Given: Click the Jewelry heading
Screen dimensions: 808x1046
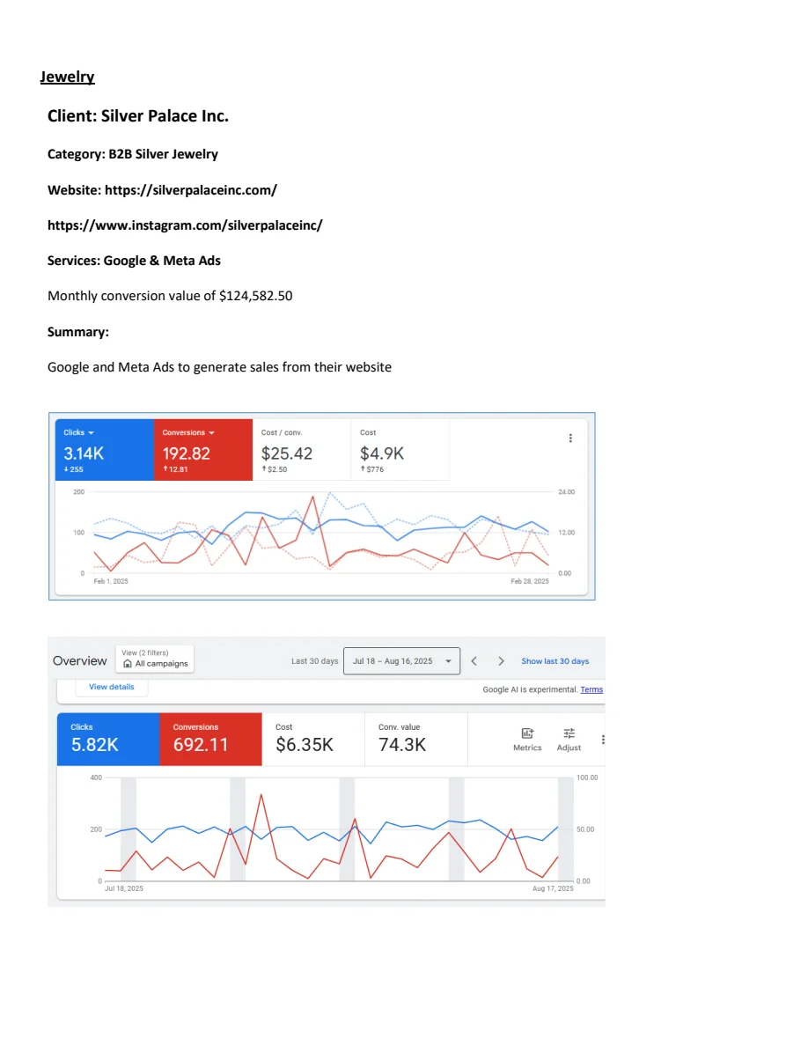Looking at the screenshot, I should coord(67,77).
